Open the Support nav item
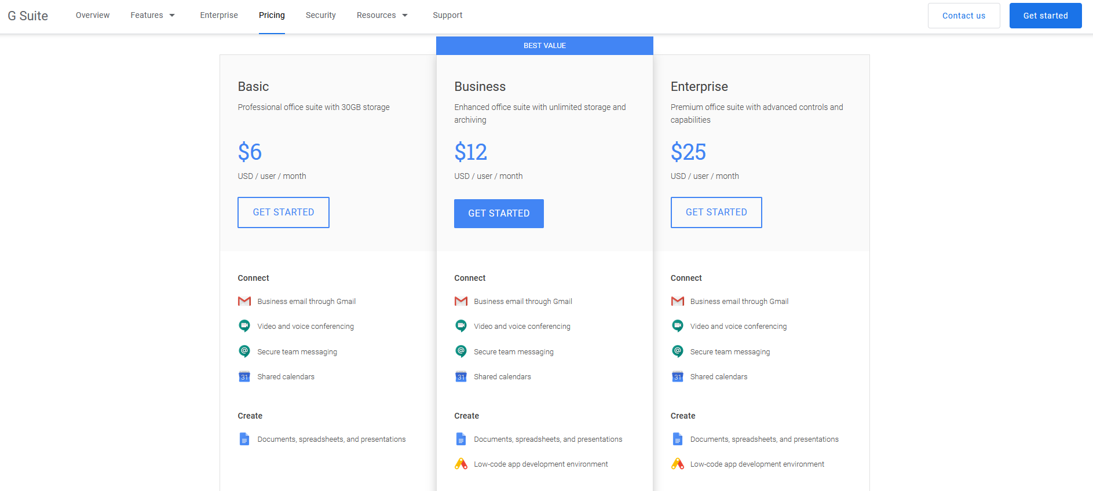 [448, 15]
